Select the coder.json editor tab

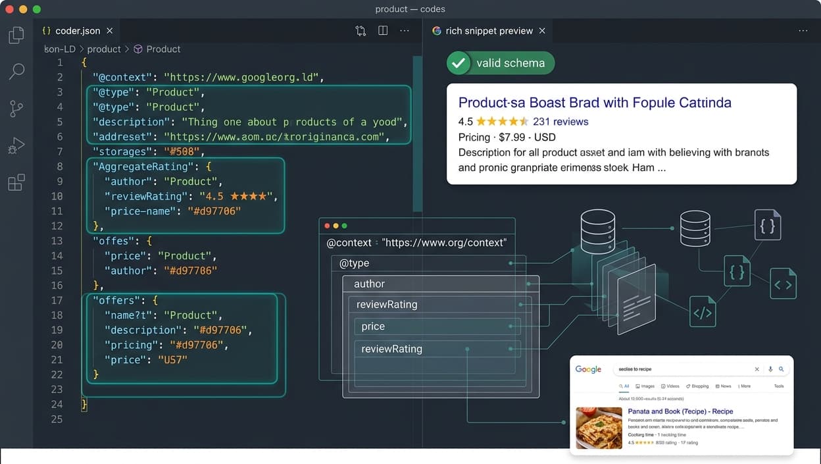coord(78,31)
